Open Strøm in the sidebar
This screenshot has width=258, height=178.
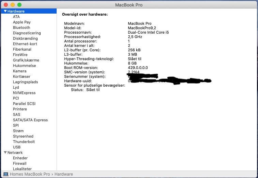(x=18, y=131)
